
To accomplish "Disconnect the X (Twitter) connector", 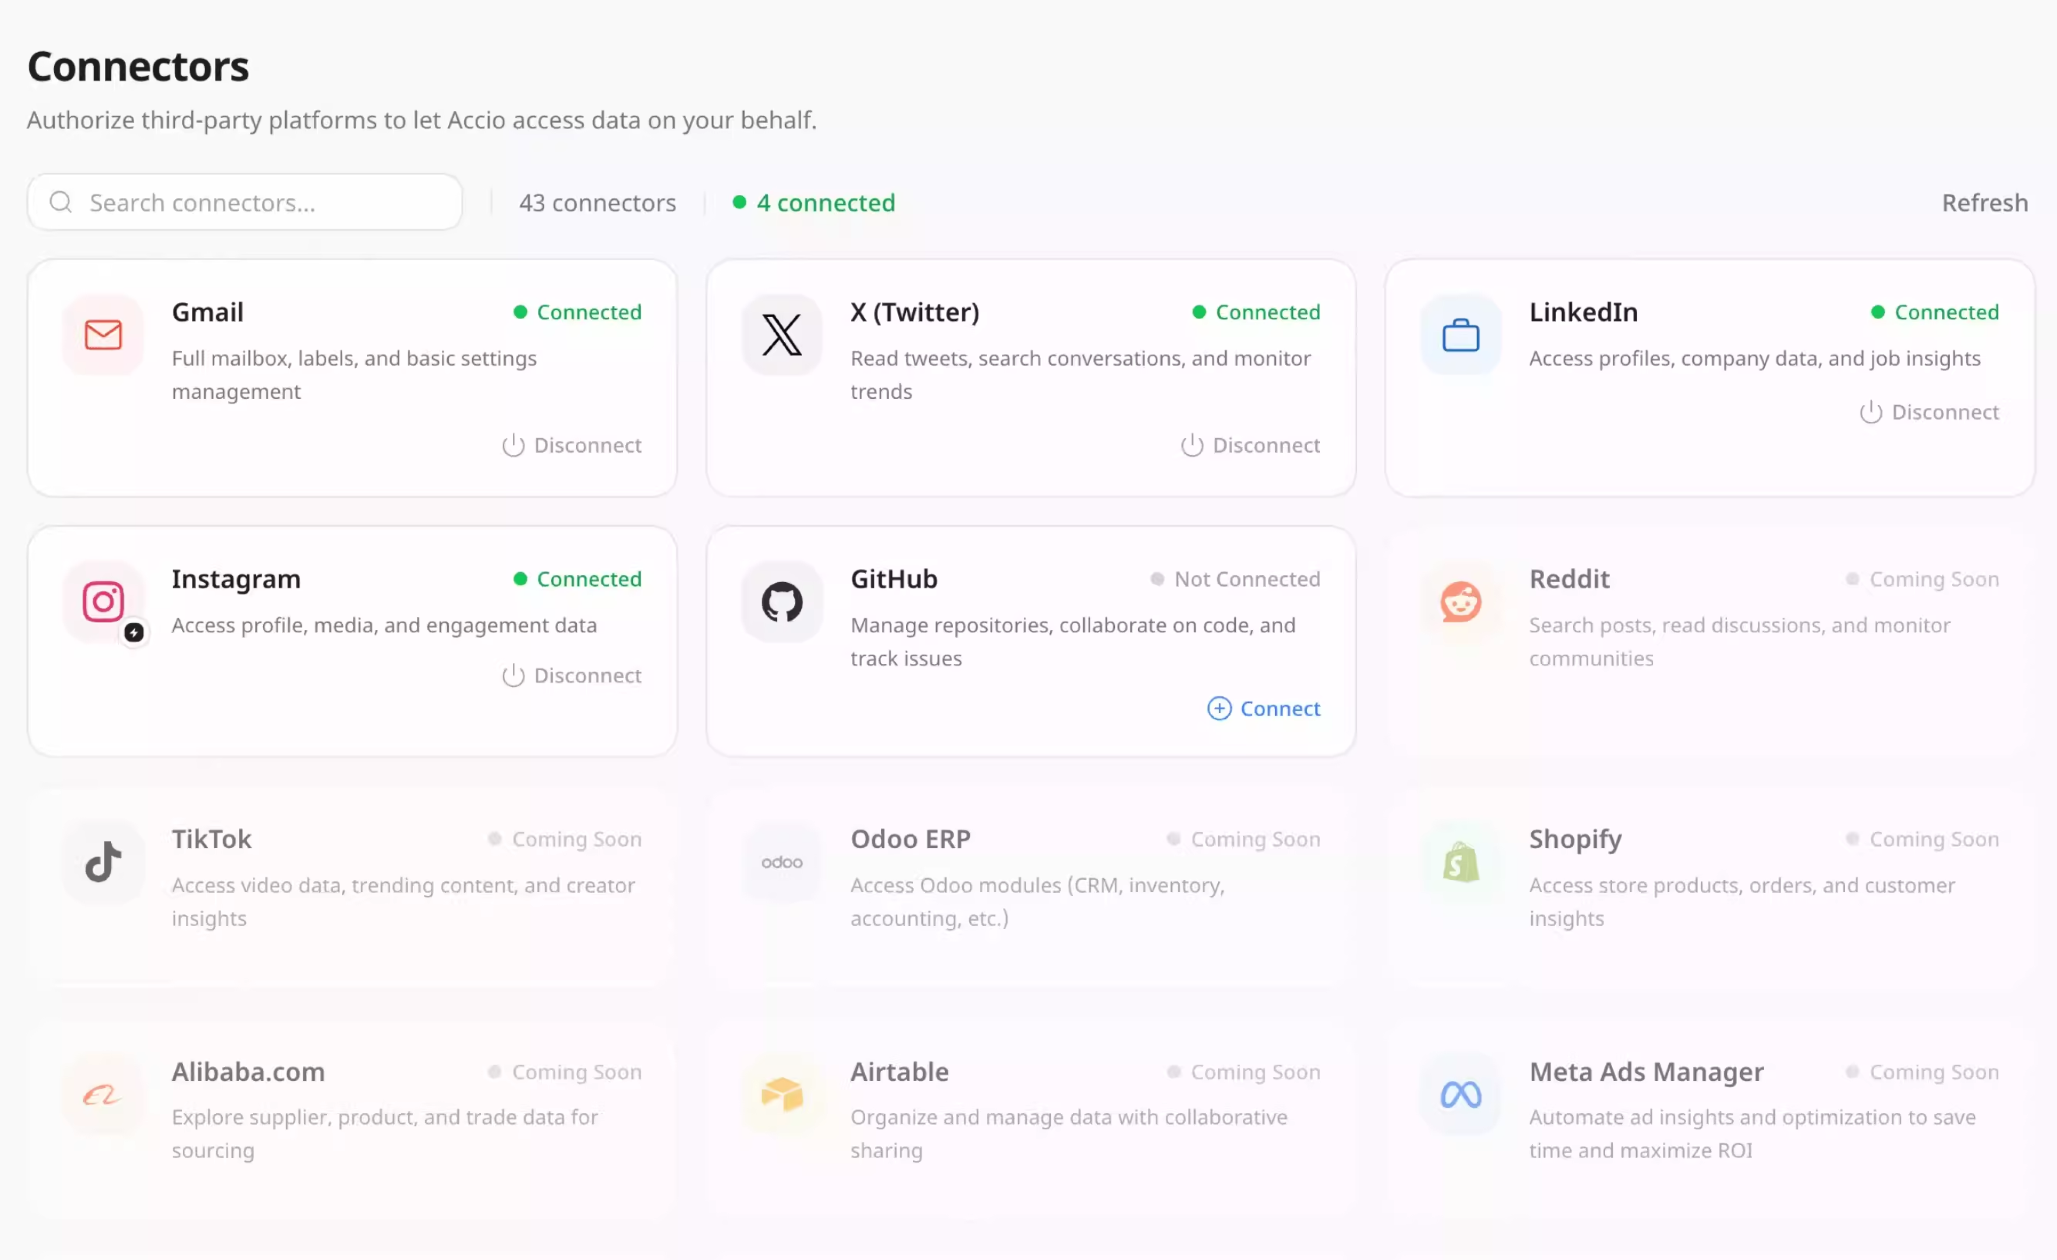I will 1251,446.
